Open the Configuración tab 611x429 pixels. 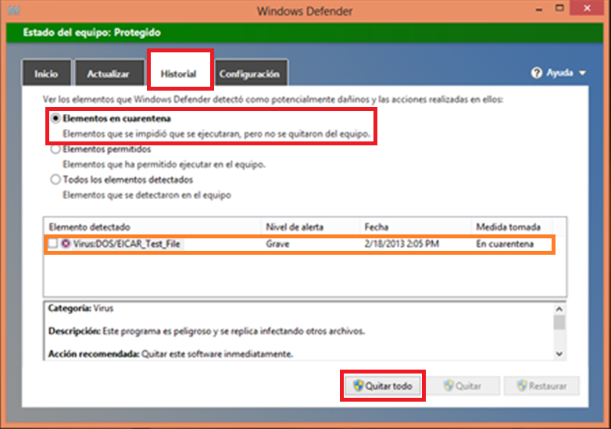(250, 73)
